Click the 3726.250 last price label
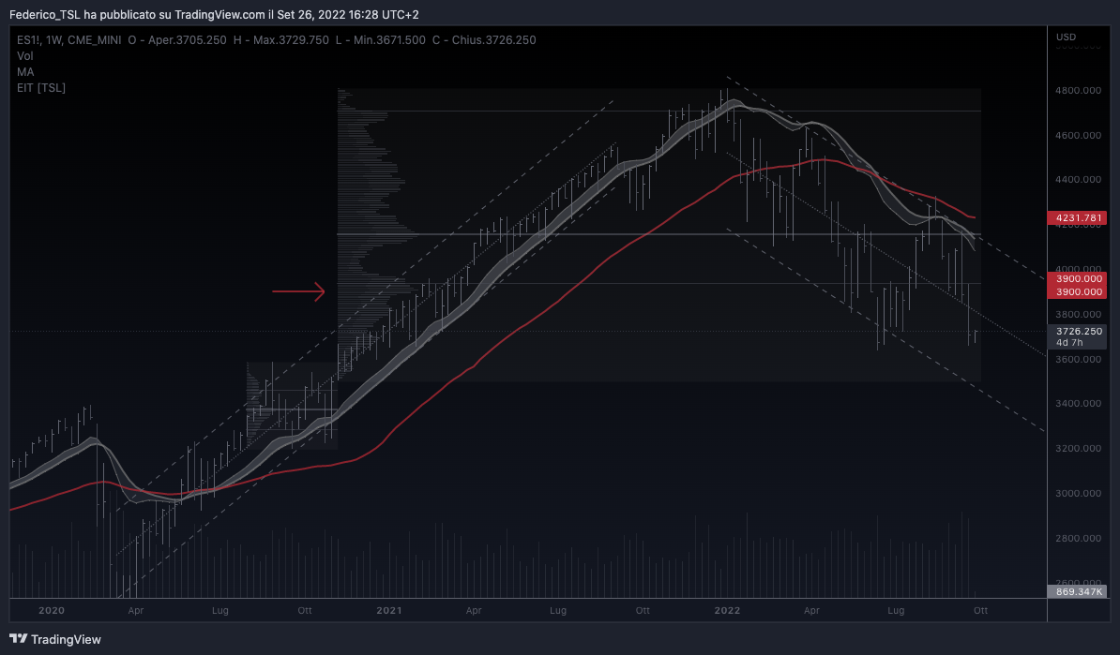 (x=1077, y=331)
